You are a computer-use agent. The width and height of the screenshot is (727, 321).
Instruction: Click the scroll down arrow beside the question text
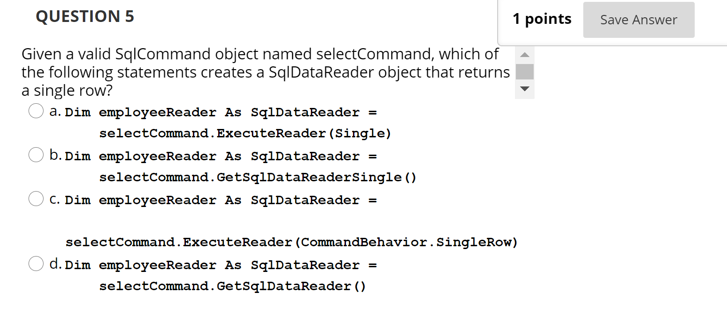pos(524,89)
